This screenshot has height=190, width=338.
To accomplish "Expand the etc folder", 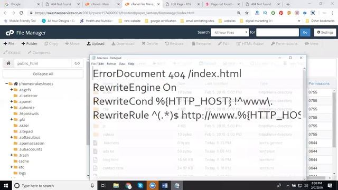I will click(x=12, y=167).
